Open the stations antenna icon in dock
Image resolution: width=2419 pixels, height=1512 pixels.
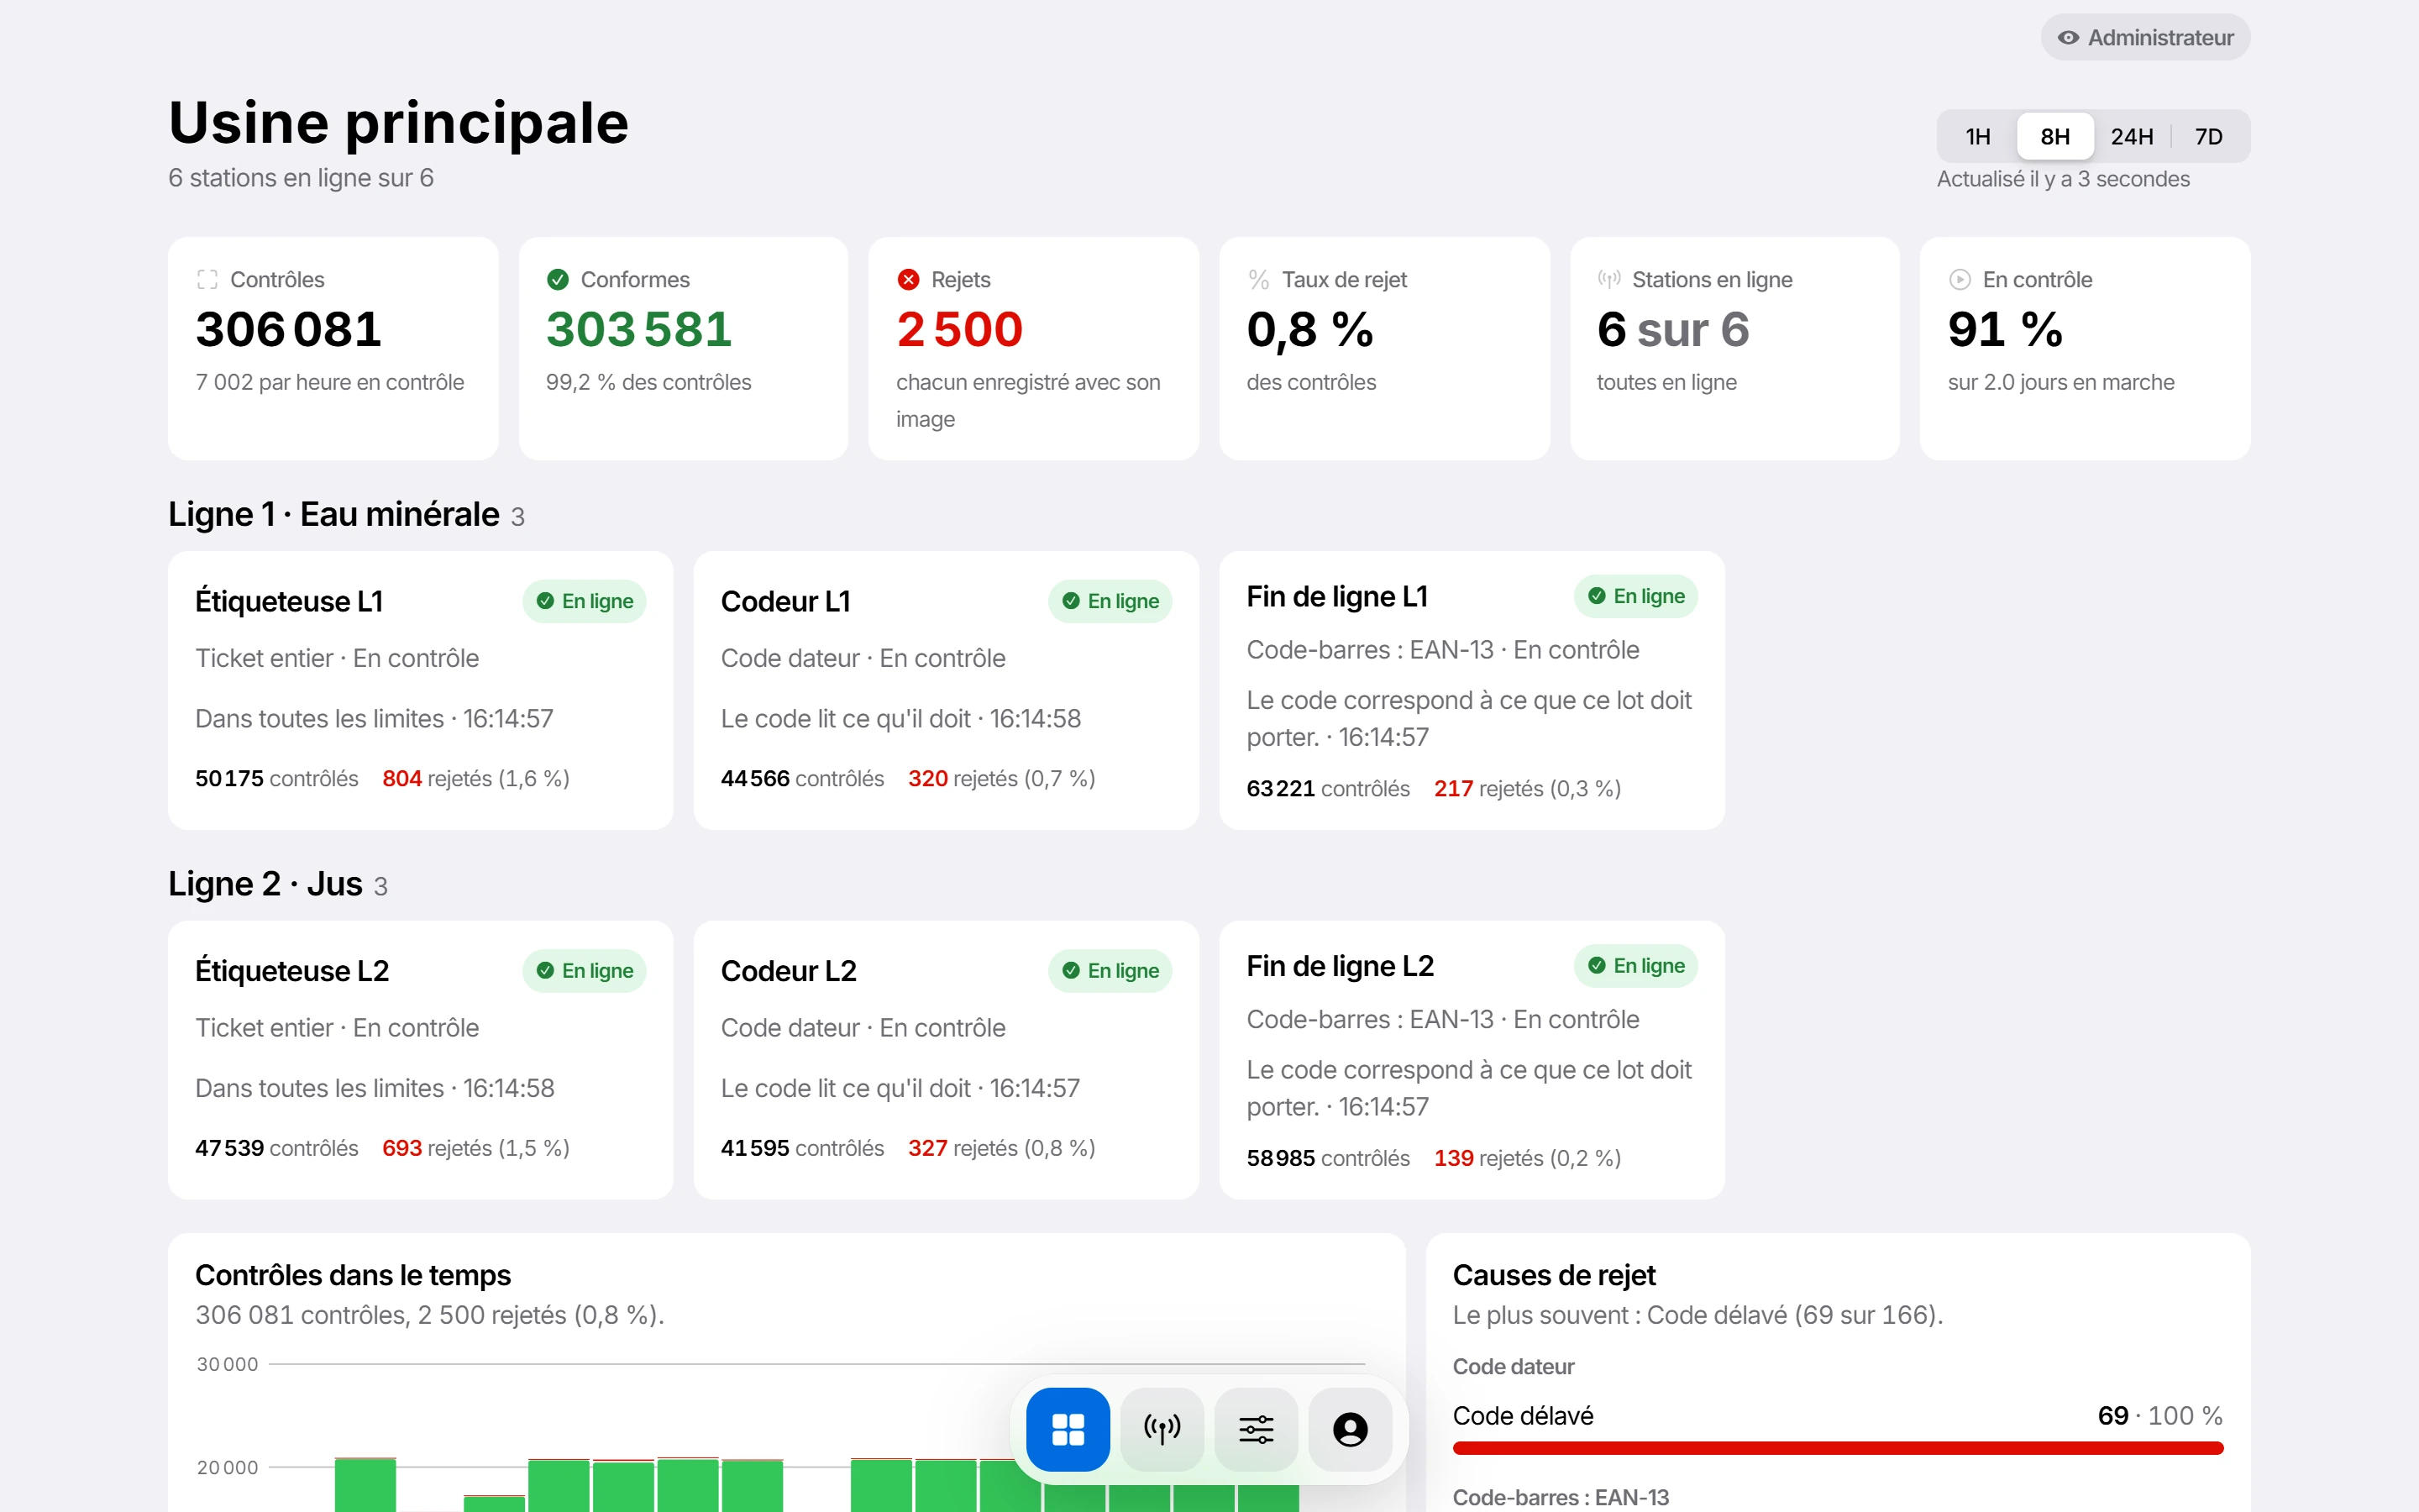pos(1162,1429)
